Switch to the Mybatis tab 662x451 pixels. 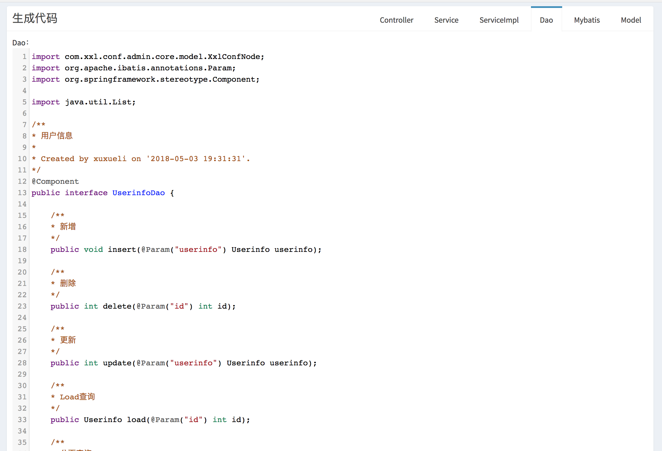587,20
